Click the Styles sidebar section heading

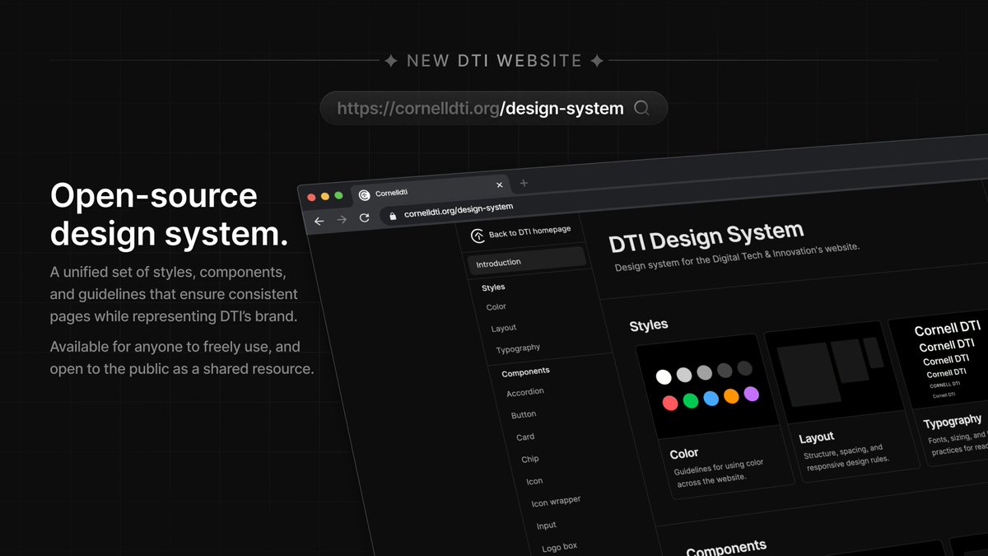(x=493, y=287)
